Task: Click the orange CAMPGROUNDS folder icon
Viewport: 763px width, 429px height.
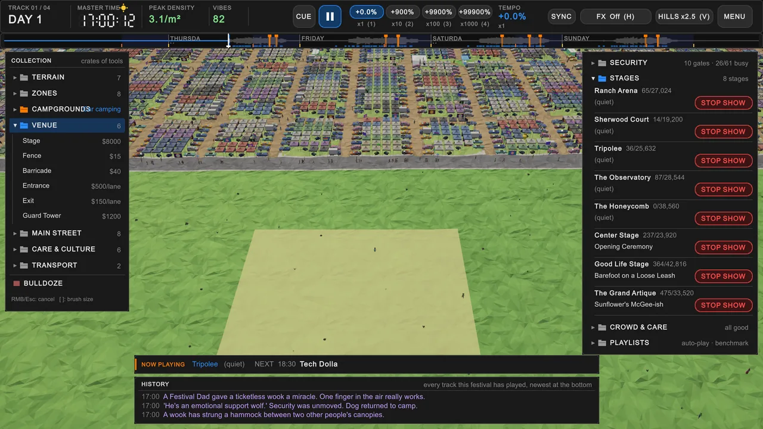Action: (x=24, y=110)
